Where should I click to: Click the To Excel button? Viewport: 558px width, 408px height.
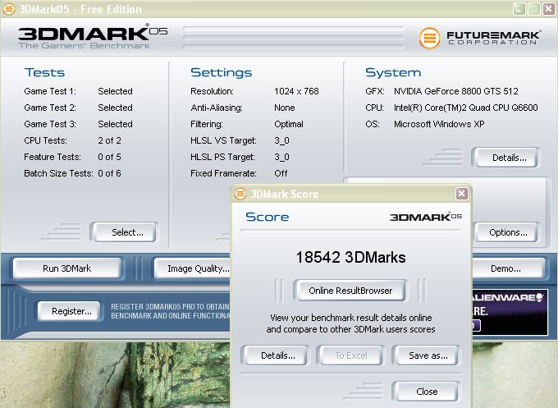[x=351, y=355]
